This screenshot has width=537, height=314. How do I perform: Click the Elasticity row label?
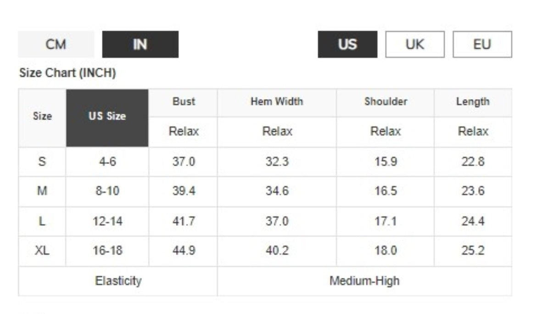(118, 281)
